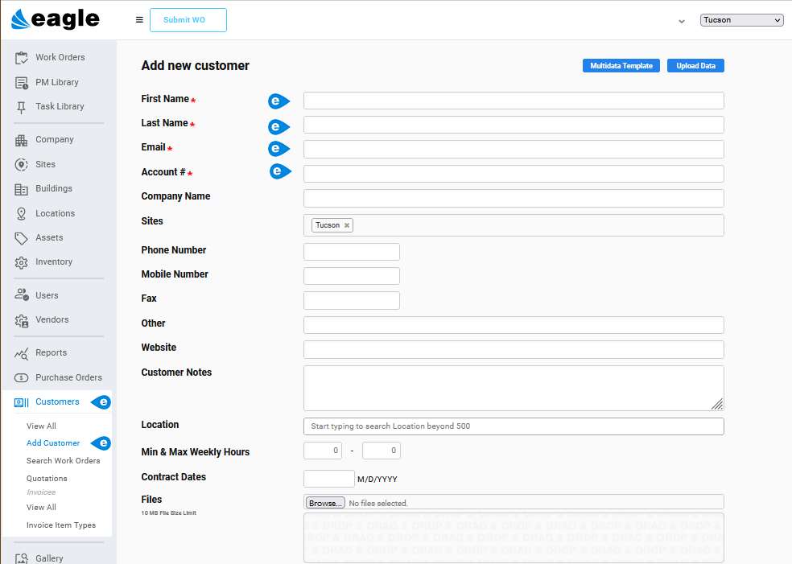Click the Locations map pin icon
The width and height of the screenshot is (792, 564).
[x=21, y=214]
